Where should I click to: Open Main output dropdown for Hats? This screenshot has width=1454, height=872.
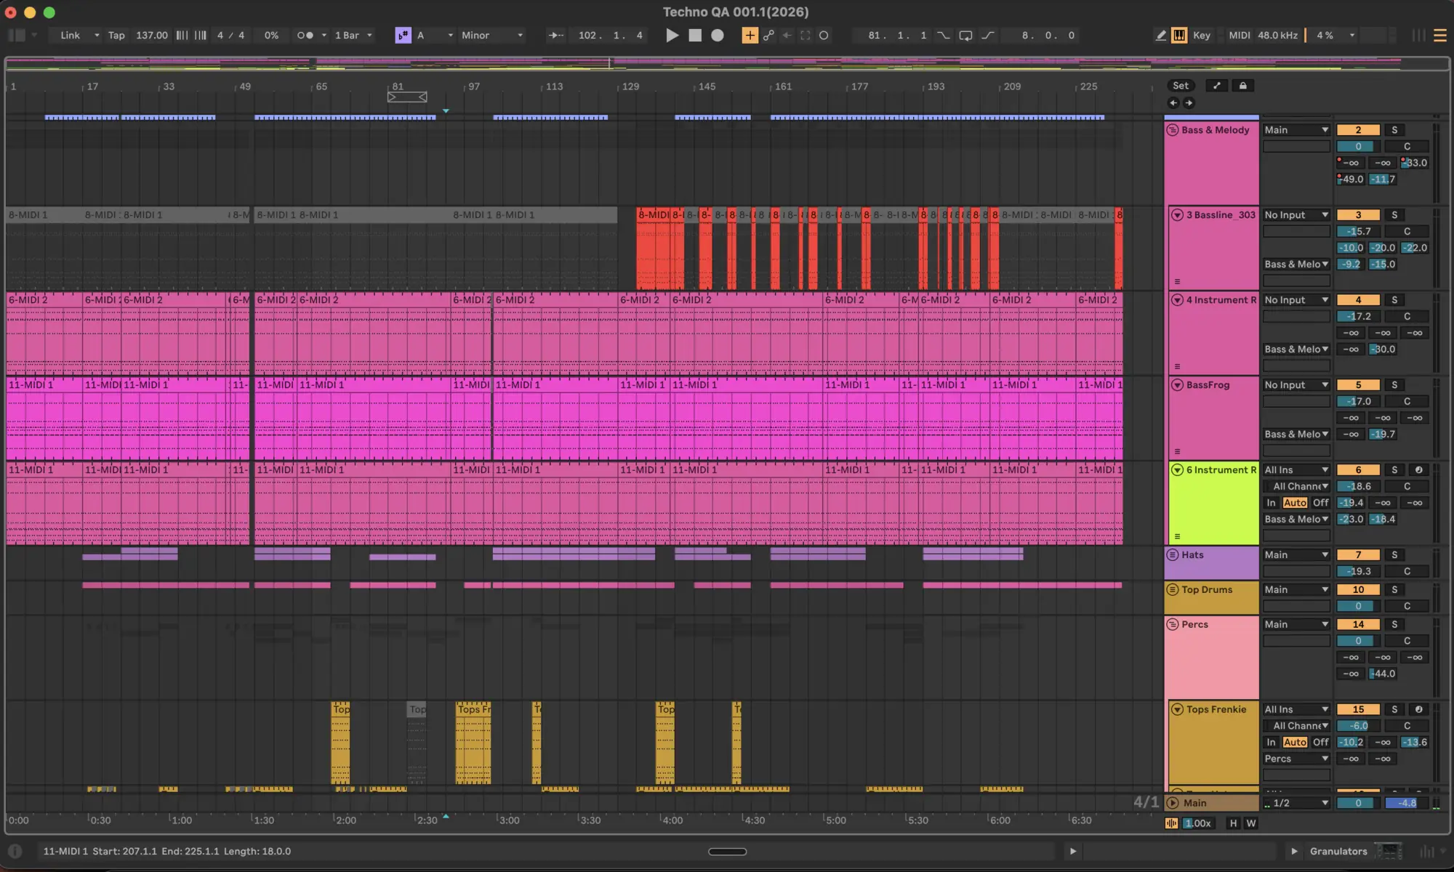click(x=1296, y=555)
